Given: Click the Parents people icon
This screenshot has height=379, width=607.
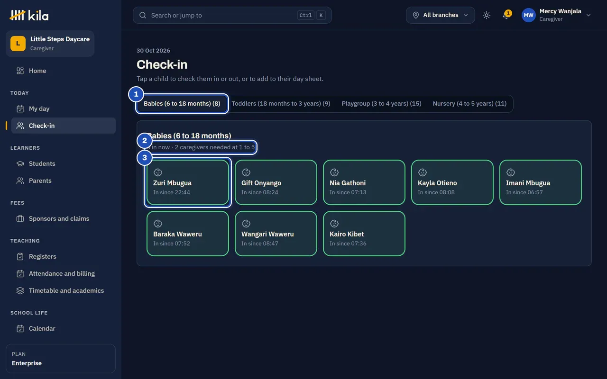Looking at the screenshot, I should coord(20,181).
